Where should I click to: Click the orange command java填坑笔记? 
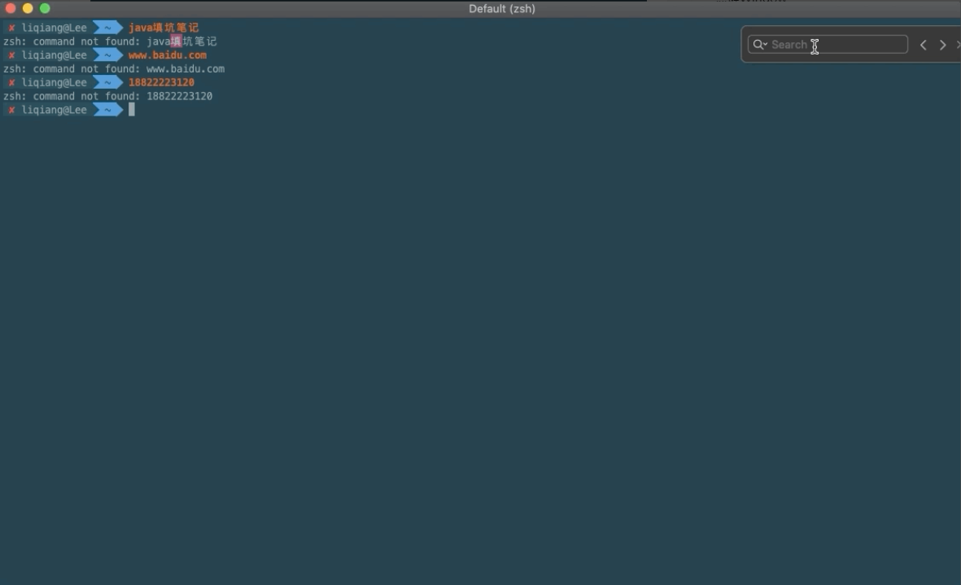pyautogui.click(x=164, y=28)
